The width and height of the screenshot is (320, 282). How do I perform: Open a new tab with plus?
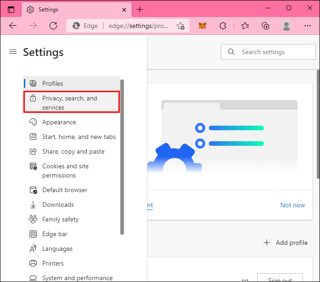(140, 10)
